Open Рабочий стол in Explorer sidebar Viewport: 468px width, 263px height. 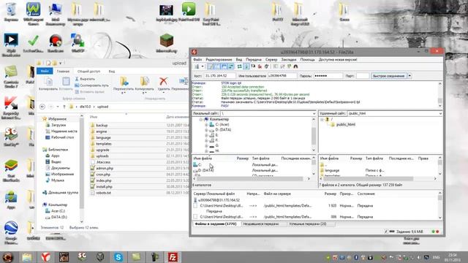click(59, 137)
